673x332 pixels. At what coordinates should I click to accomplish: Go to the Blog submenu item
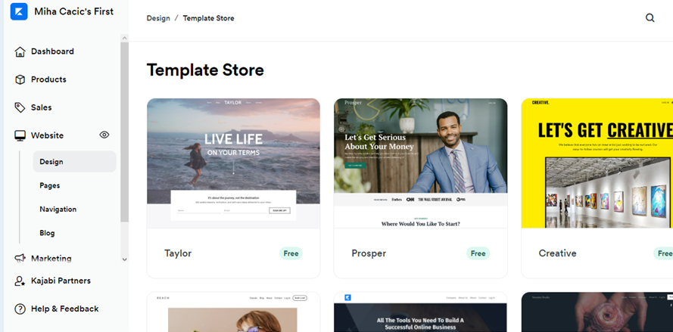coord(47,233)
